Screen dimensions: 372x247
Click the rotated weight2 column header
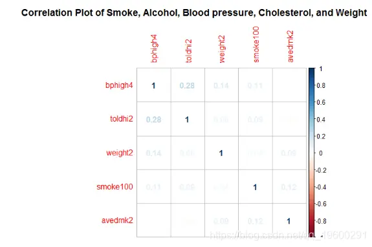tap(222, 49)
